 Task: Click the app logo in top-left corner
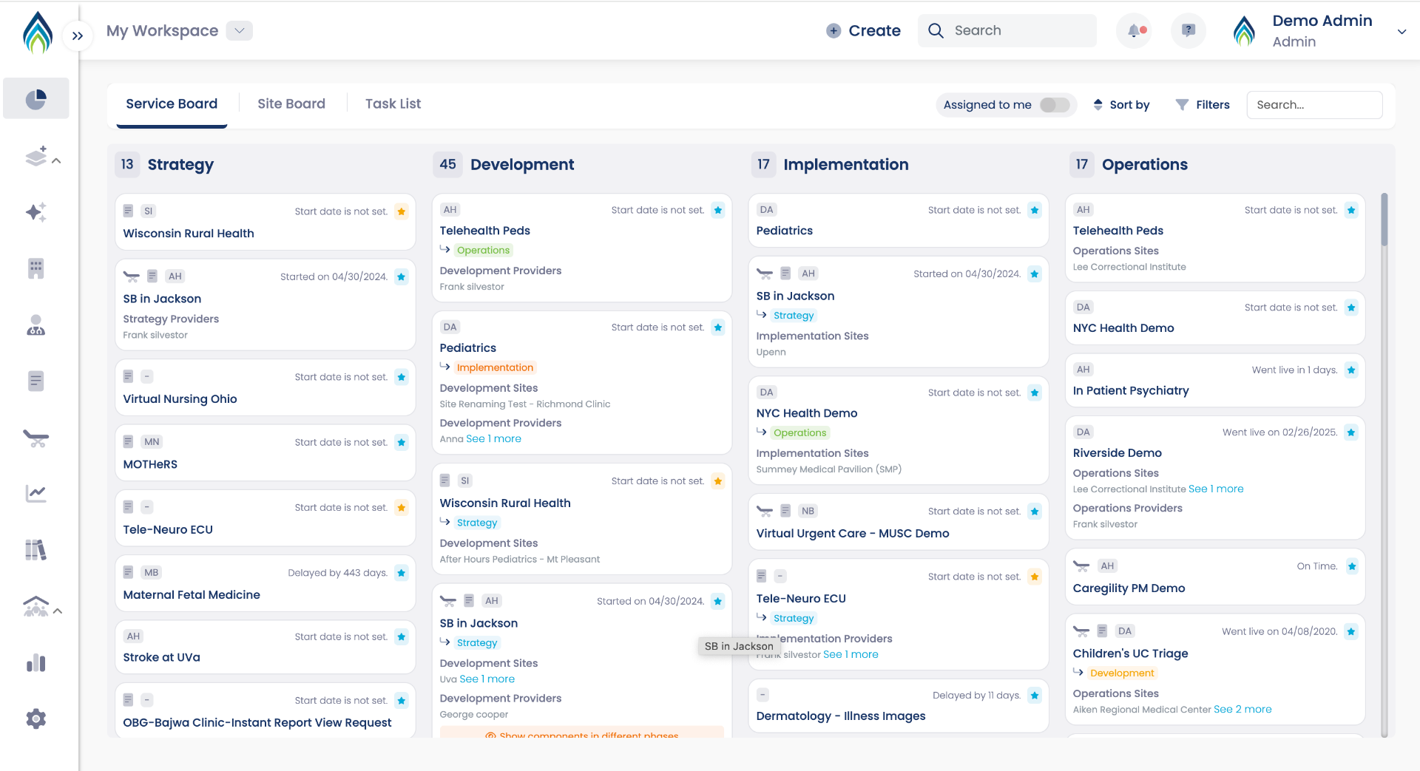coord(38,33)
